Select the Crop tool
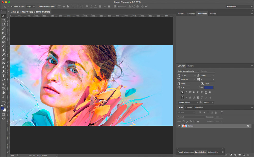This screenshot has width=254, height=157. (x=3, y=33)
